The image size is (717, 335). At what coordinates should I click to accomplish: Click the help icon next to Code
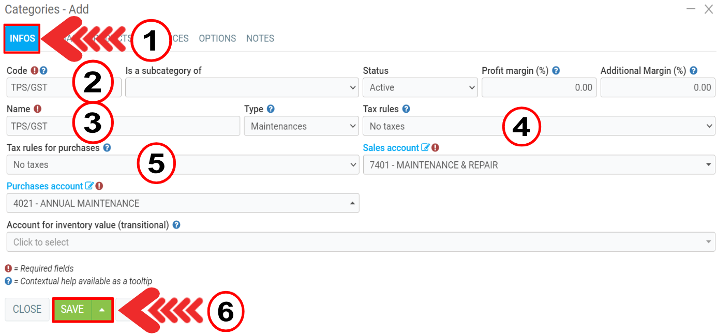pos(44,71)
